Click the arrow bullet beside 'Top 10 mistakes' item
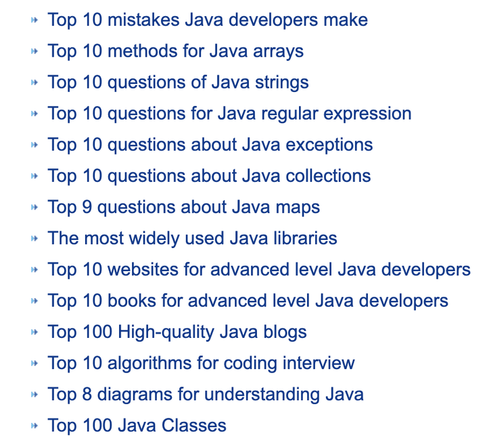487x438 pixels. coord(34,20)
